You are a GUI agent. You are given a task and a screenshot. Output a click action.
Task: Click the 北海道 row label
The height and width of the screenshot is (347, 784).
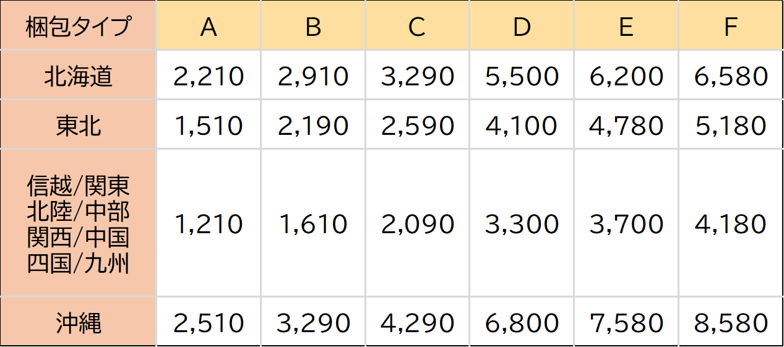point(79,77)
